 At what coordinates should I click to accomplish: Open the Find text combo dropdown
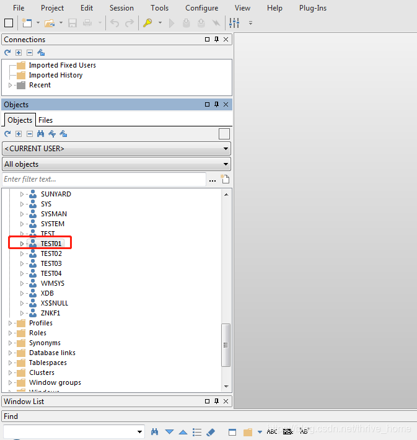tap(139, 432)
